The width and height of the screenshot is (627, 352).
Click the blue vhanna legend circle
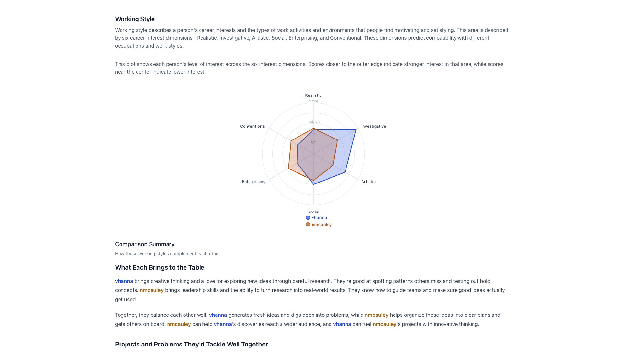[x=308, y=218]
